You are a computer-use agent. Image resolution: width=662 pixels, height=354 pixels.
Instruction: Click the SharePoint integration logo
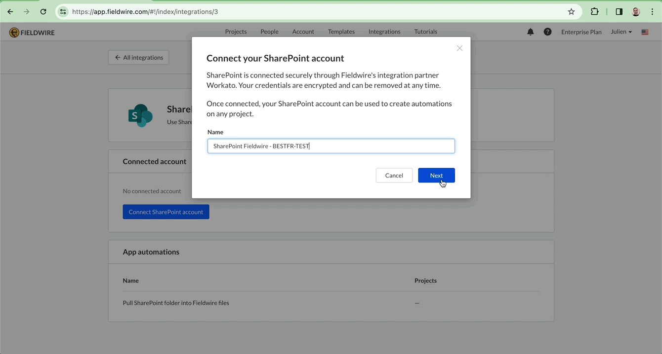coord(140,115)
